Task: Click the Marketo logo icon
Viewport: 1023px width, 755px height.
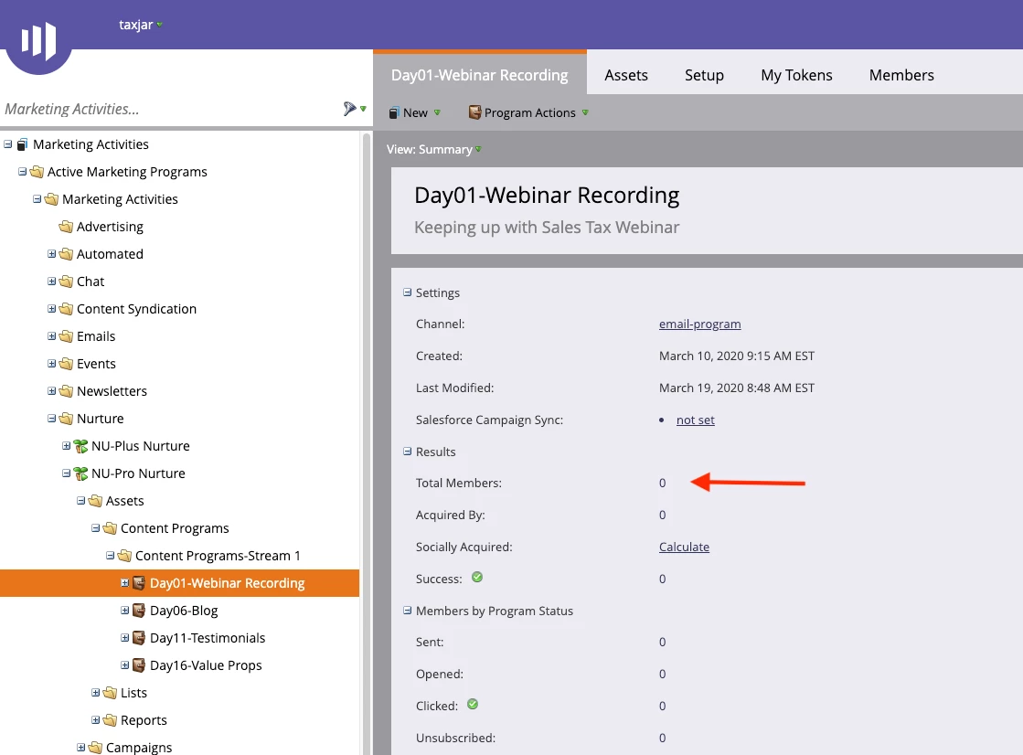Action: pyautogui.click(x=38, y=40)
